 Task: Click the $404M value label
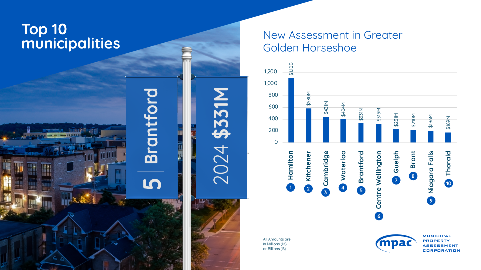[x=343, y=109]
